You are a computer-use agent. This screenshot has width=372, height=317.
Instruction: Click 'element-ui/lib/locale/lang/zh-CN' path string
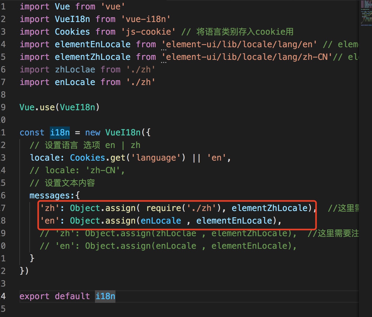coord(247,57)
